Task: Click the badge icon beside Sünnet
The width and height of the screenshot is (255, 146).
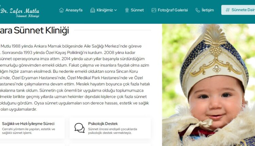Action: click(x=127, y=10)
